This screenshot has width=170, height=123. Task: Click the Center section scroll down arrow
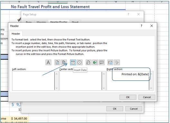(x=104, y=88)
